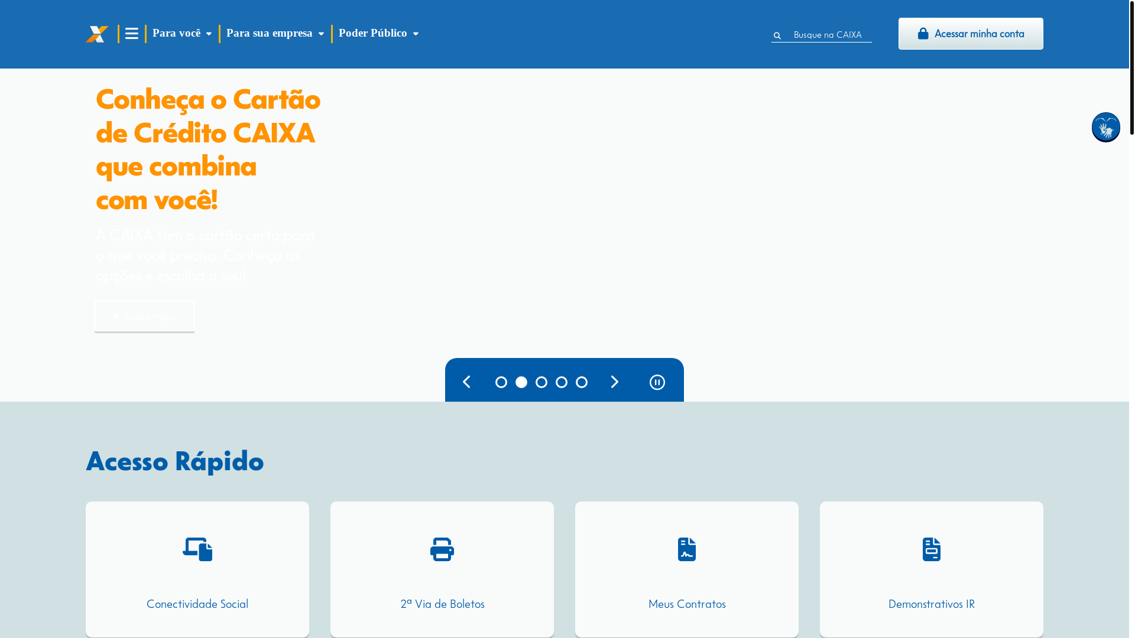This screenshot has width=1135, height=638.
Task: Open 2ª Via de Boletos link text
Action: pyautogui.click(x=442, y=604)
